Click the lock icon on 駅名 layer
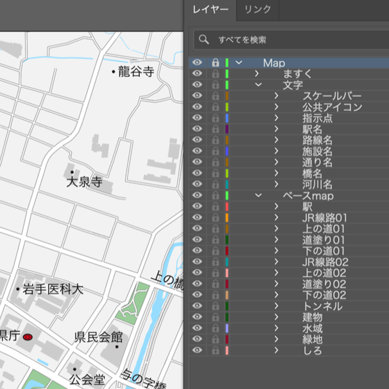This screenshot has height=389, width=389. point(215,129)
